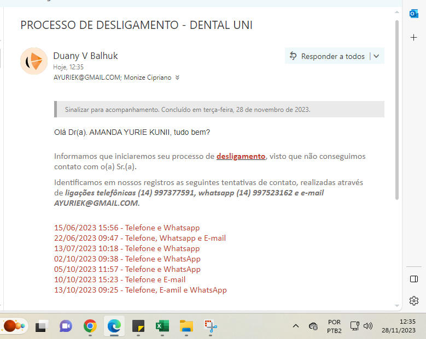Click the email vertical scrollbar
426x339 pixels.
click(x=397, y=109)
